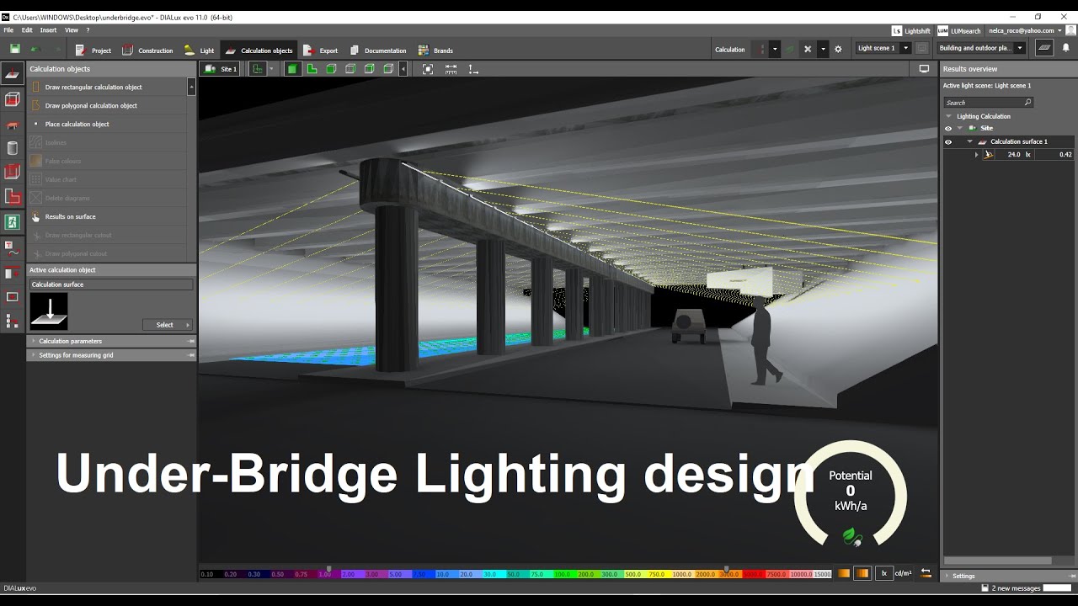The image size is (1078, 606).
Task: Click the zoom-to-fit frame icon
Action: (x=428, y=69)
